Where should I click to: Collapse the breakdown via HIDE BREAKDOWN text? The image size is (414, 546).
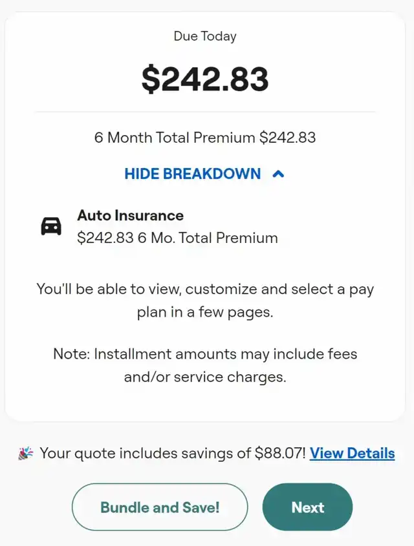coord(193,174)
